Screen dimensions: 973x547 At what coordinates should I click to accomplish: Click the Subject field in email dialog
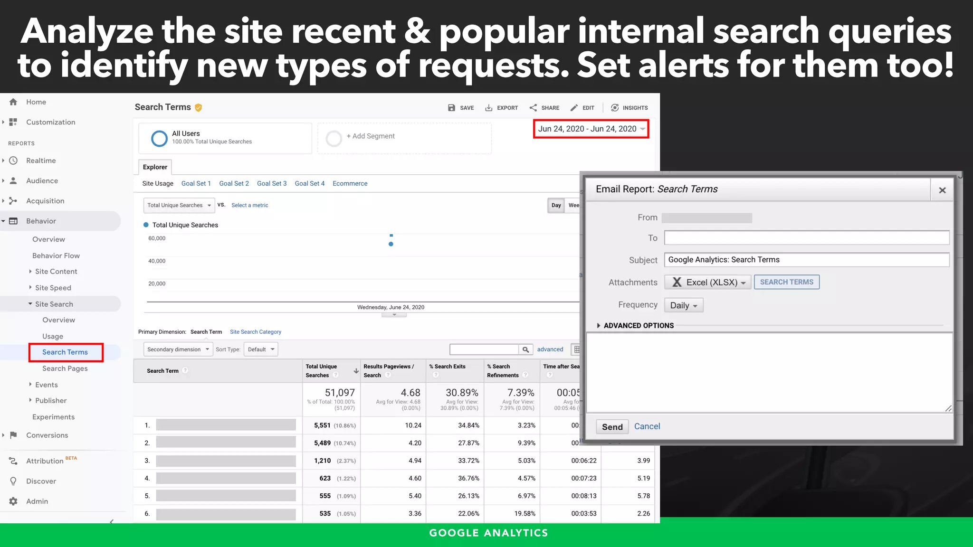pyautogui.click(x=806, y=260)
